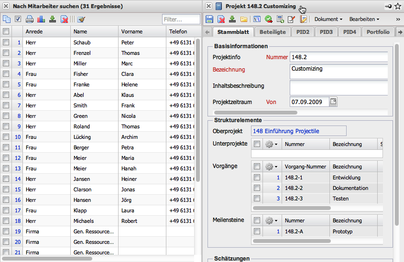The image size is (404, 262).
Task: Click the printer icon in search toolbar
Action: (30, 20)
